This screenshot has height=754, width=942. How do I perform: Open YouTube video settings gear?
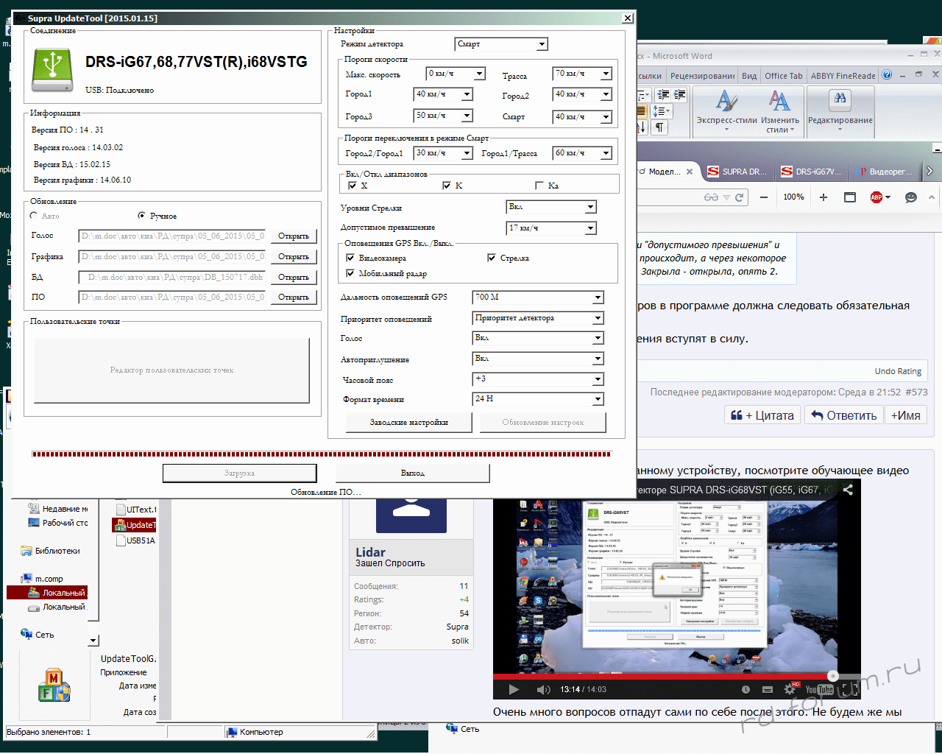[790, 689]
